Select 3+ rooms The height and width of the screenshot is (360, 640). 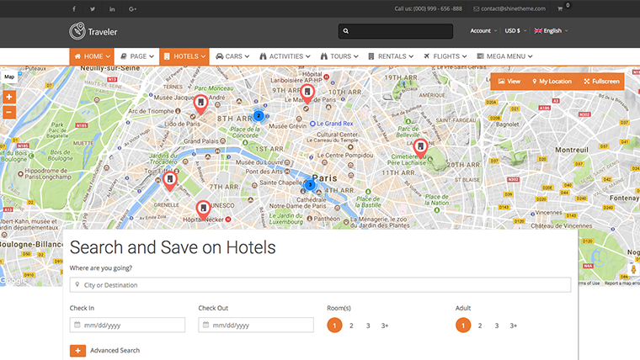point(385,326)
